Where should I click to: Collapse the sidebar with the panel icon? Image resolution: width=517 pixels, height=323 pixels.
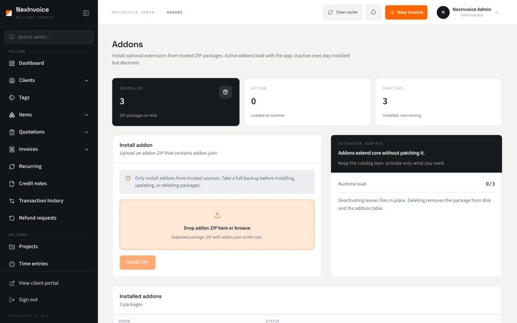click(86, 13)
